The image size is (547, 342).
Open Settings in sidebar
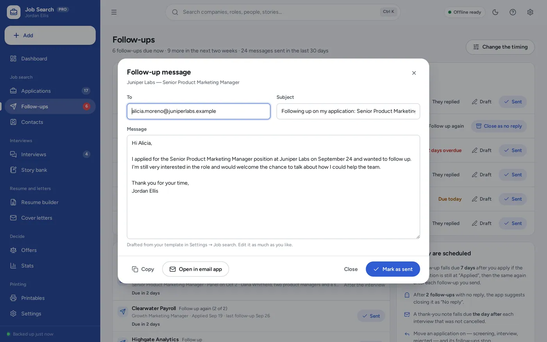click(50, 313)
